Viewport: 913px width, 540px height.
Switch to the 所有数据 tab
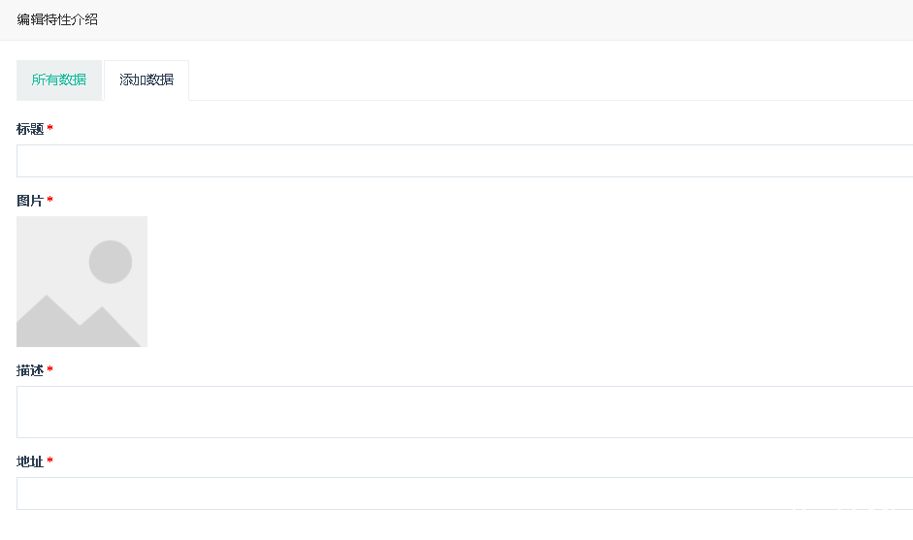click(59, 80)
